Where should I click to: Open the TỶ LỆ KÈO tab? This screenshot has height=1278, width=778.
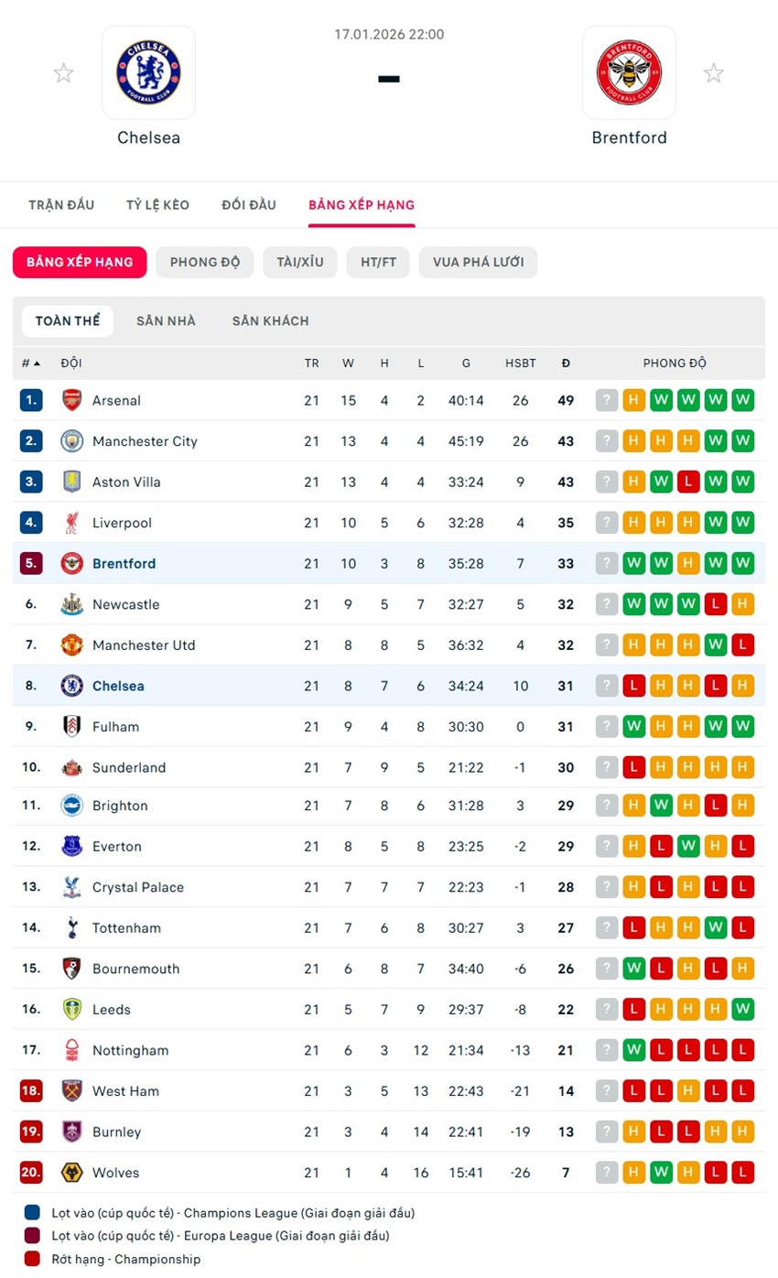click(157, 205)
